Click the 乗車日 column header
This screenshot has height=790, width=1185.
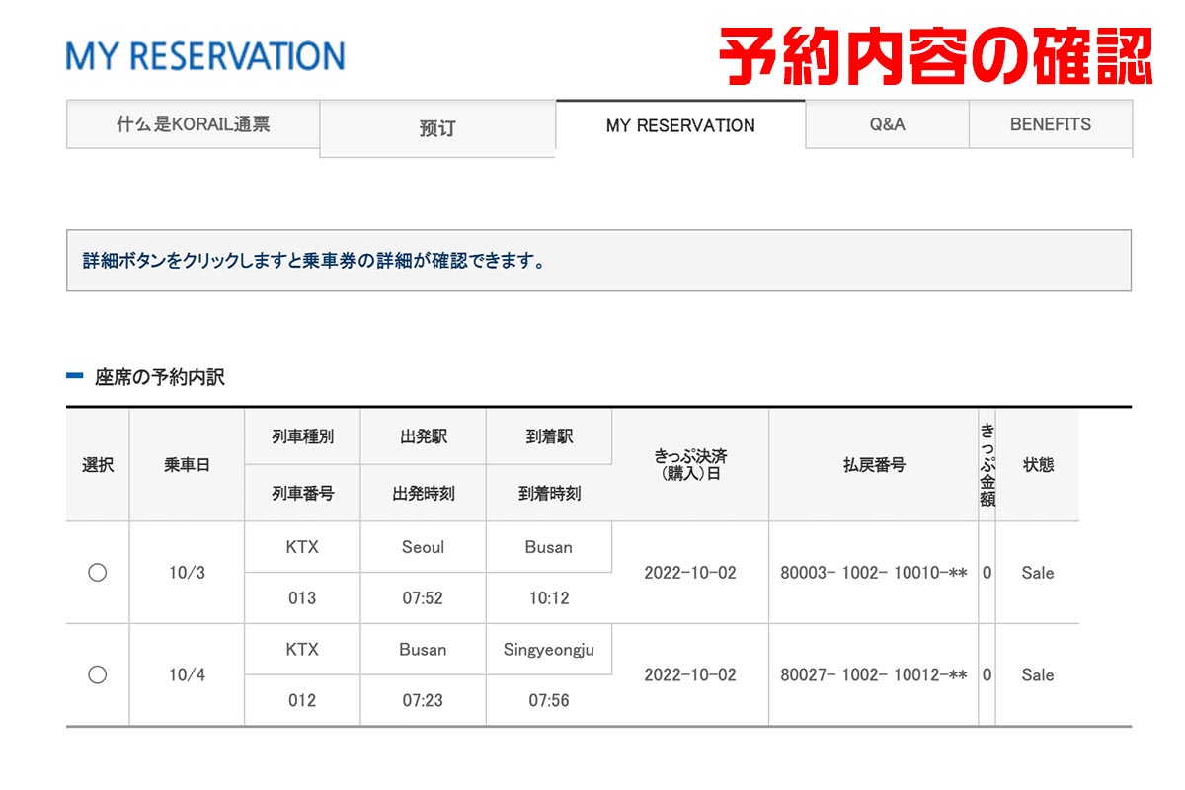187,465
